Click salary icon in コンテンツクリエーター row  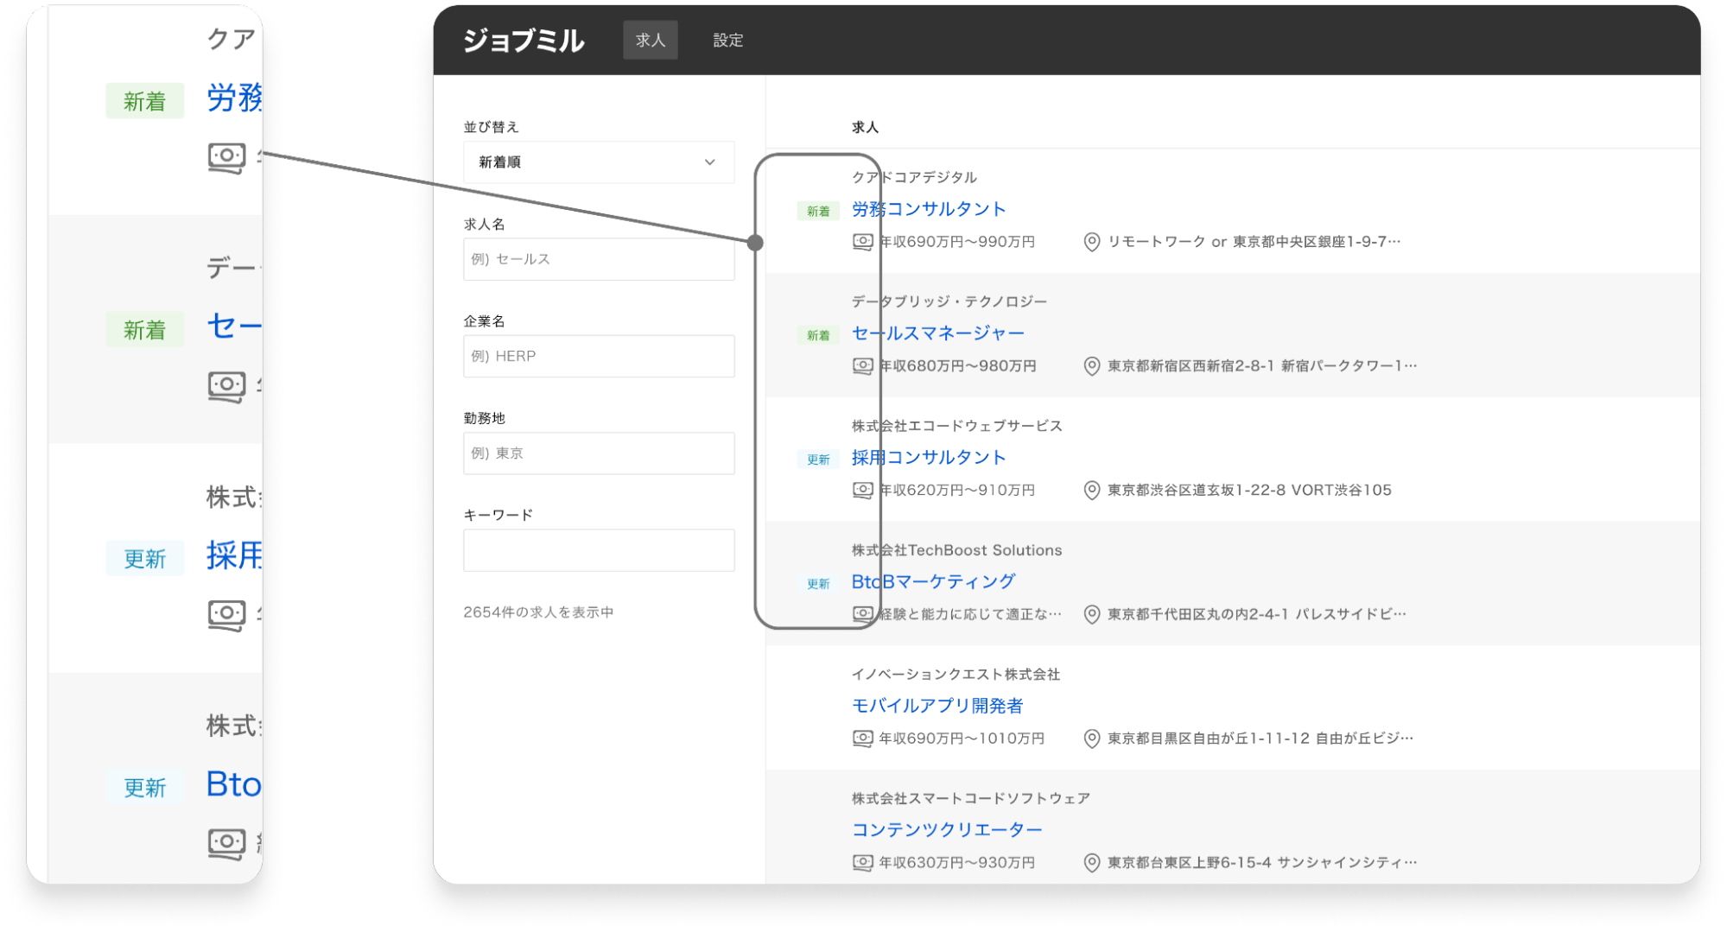(862, 863)
